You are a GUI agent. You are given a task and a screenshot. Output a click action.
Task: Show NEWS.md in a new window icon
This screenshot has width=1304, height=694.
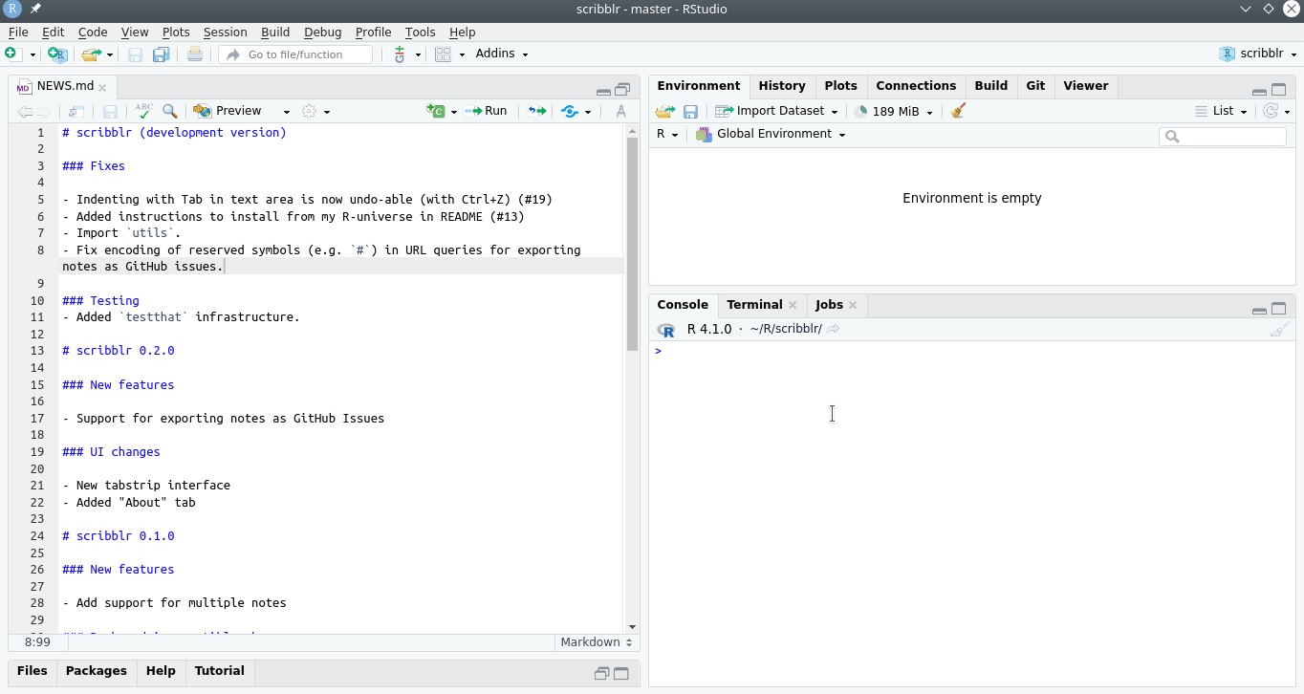[x=76, y=112]
